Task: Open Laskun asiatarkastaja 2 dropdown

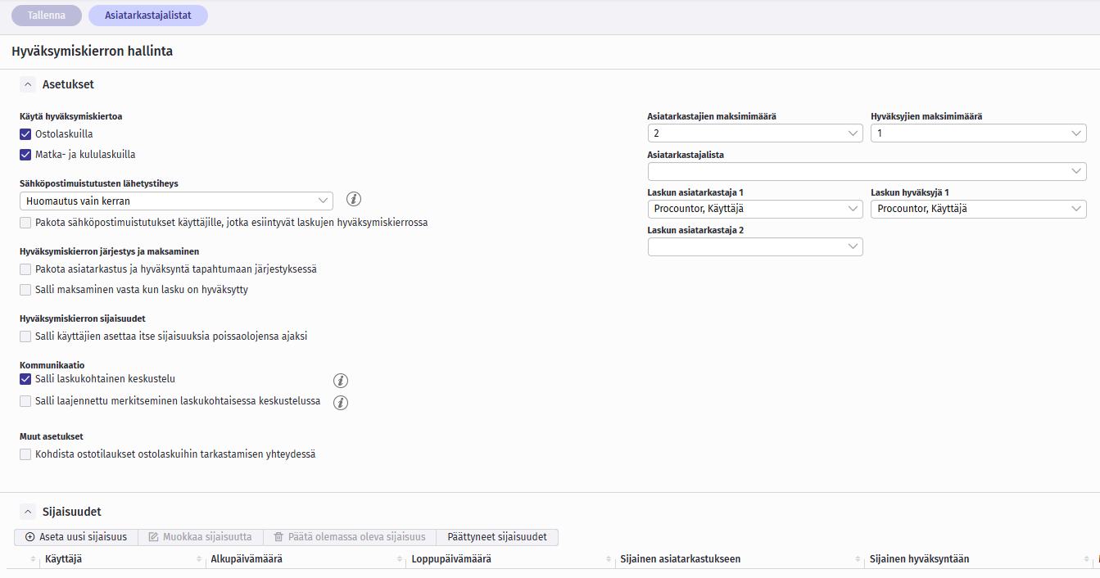Action: pyautogui.click(x=754, y=247)
